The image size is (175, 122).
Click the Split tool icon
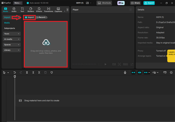tap(27, 73)
